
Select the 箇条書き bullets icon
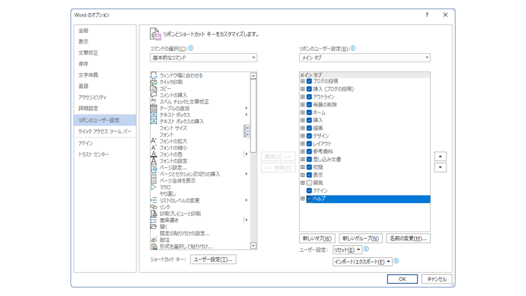[153, 220]
